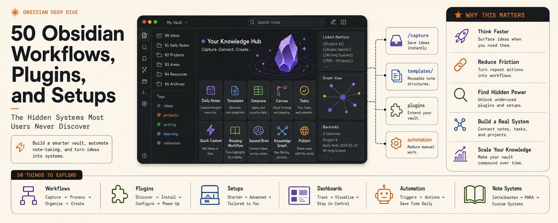Open the 00 Inbox folder
The height and width of the screenshot is (223, 558).
click(x=169, y=35)
